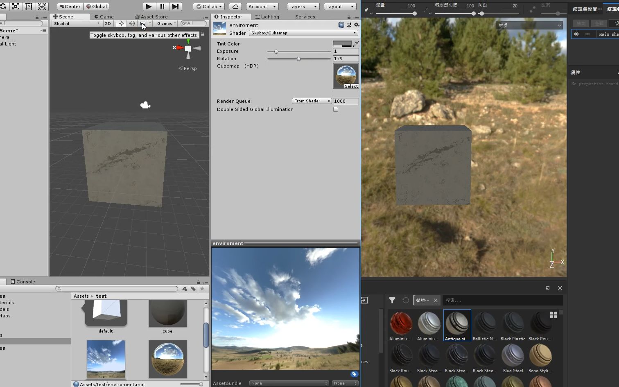Enable Double Sided Global Illumination checkbox
This screenshot has width=619, height=387.
336,109
